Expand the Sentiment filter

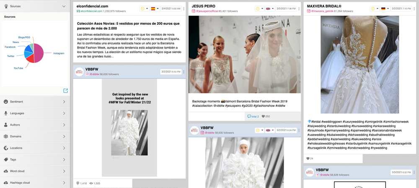pyautogui.click(x=64, y=102)
